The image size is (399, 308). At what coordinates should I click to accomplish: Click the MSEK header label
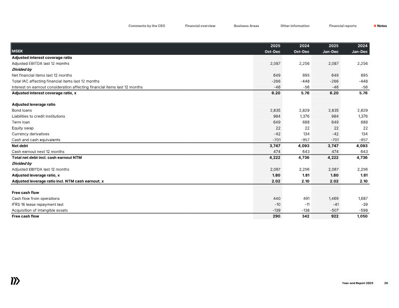coord(17,51)
